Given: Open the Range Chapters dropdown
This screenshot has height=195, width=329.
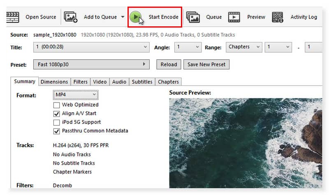Looking at the screenshot, I should click(243, 47).
